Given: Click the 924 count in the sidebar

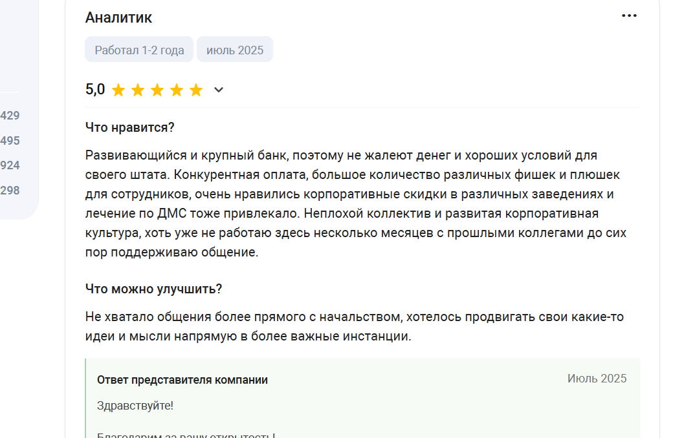Looking at the screenshot, I should pyautogui.click(x=10, y=165).
